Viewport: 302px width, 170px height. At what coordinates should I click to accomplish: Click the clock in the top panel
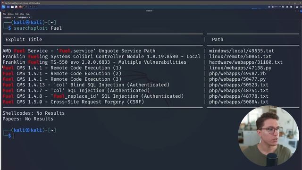click(x=278, y=7)
